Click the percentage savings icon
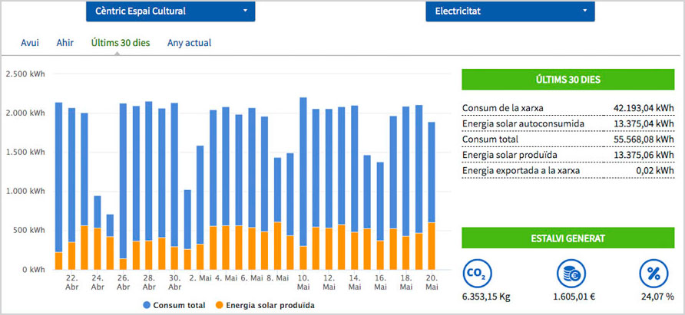The image size is (685, 315). click(x=654, y=274)
